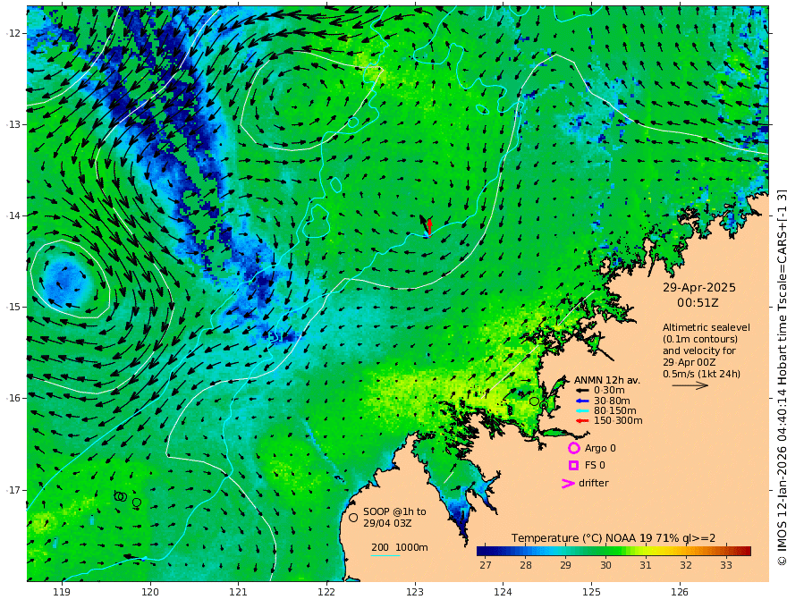Click the 0.5m/s velocity scale arrow
The width and height of the screenshot is (787, 608).
pos(690,385)
